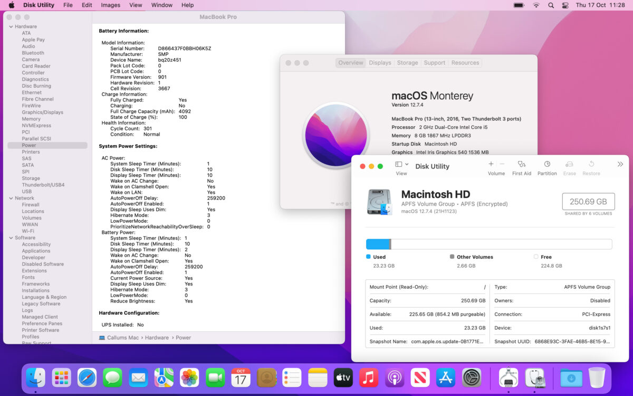Click the Remove Volume minus icon in Disk Utility
Viewport: 633px width, 396px height.
tap(502, 164)
